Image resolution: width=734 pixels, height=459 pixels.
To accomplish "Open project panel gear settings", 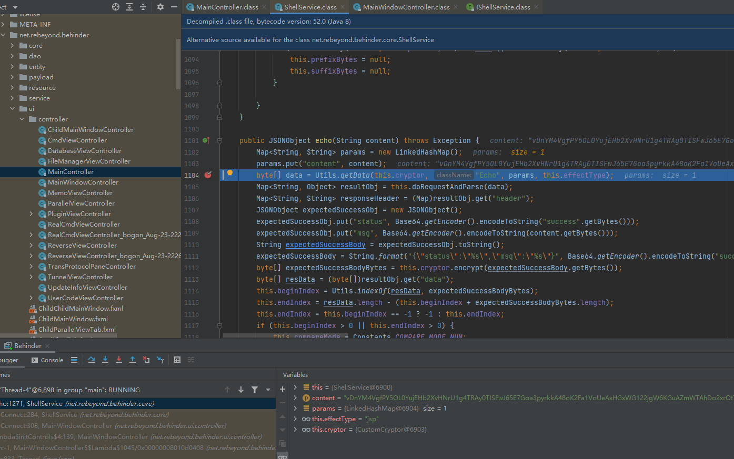I will click(x=160, y=7).
